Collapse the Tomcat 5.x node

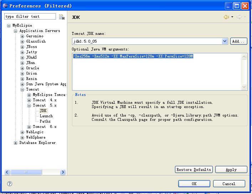(29, 106)
